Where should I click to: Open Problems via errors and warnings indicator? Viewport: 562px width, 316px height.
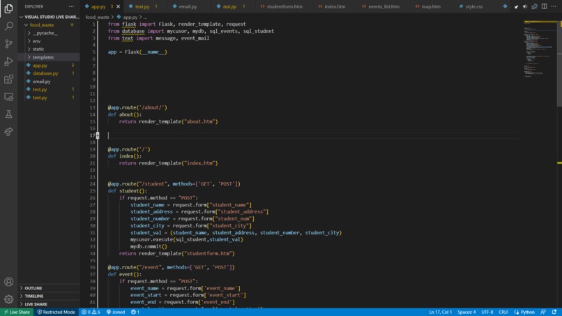91,312
